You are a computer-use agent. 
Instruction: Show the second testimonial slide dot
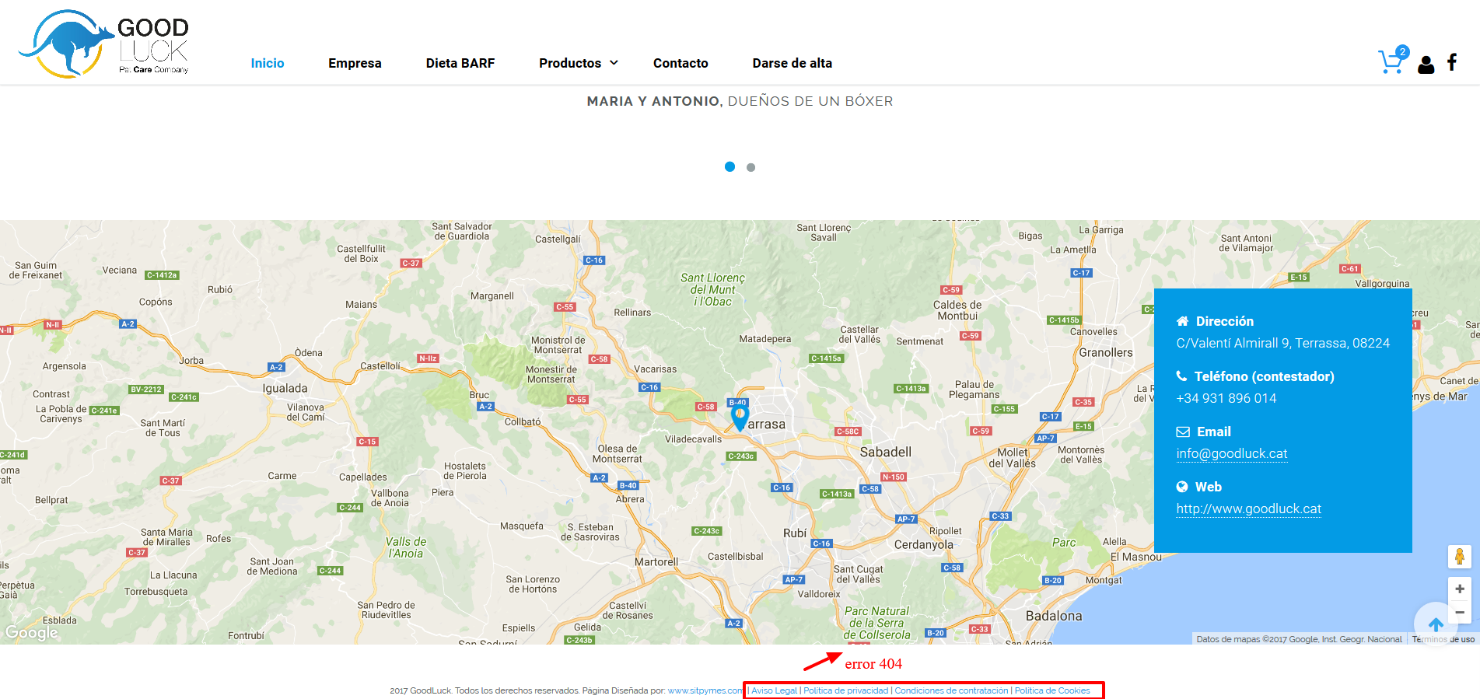click(750, 167)
